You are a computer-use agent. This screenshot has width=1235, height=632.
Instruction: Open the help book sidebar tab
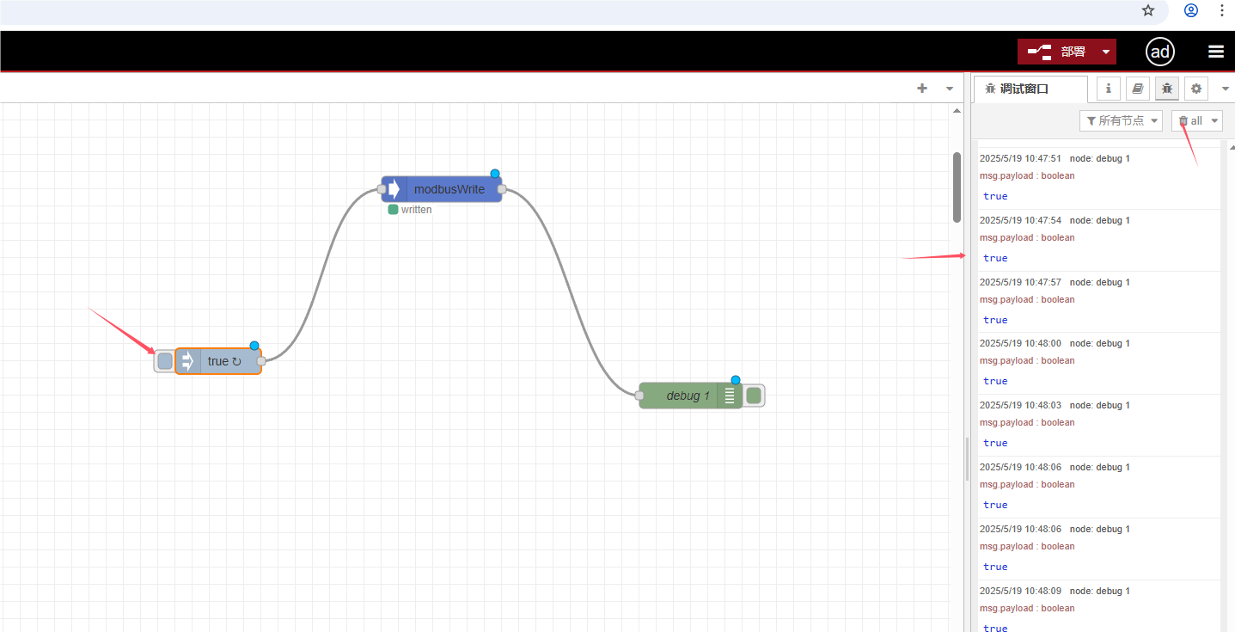coord(1137,88)
